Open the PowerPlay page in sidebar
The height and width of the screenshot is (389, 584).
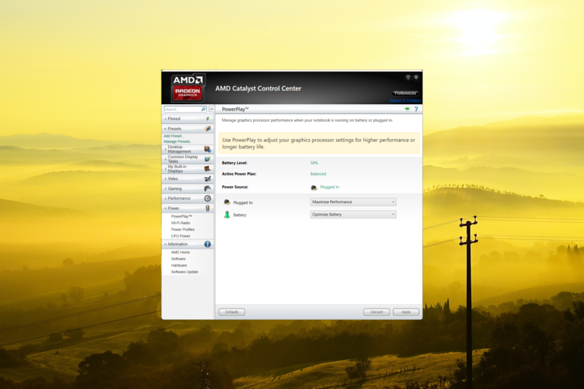point(181,216)
